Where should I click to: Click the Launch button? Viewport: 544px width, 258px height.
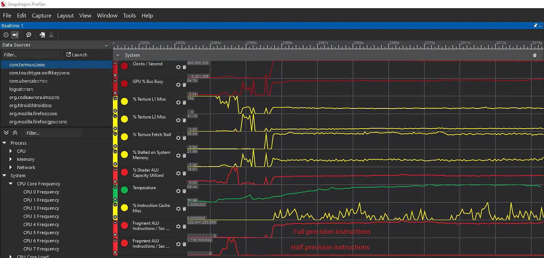77,55
